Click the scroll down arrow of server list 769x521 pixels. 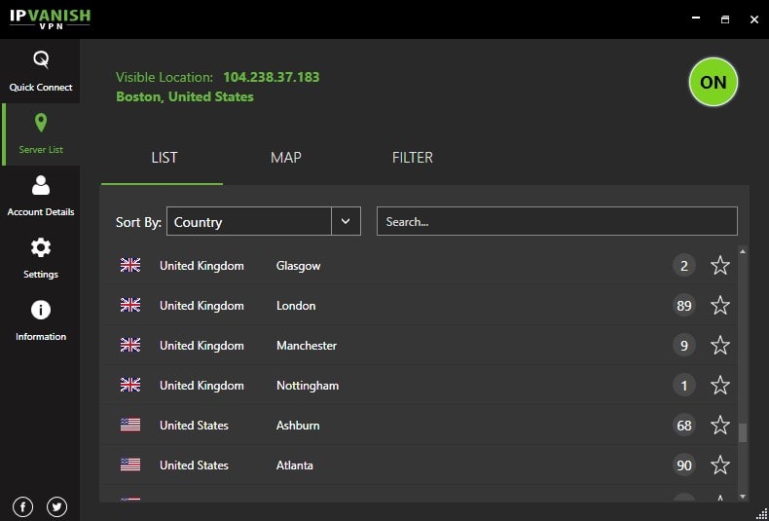[743, 497]
